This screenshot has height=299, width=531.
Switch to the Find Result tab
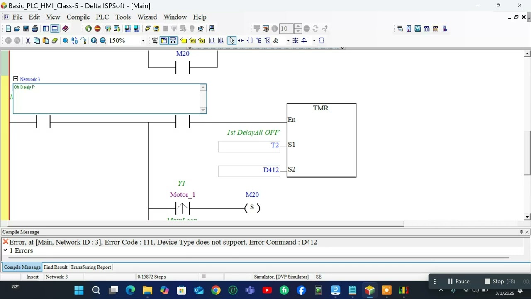pyautogui.click(x=56, y=267)
